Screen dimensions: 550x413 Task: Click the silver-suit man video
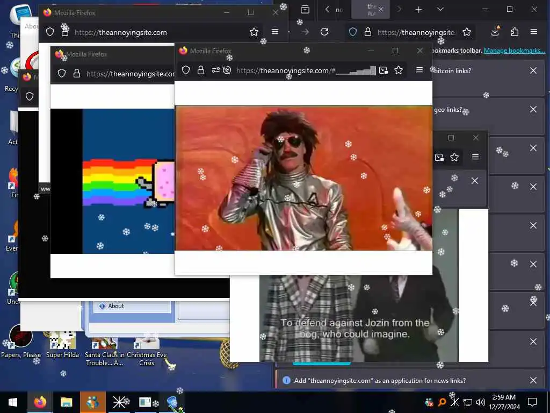[x=303, y=178]
